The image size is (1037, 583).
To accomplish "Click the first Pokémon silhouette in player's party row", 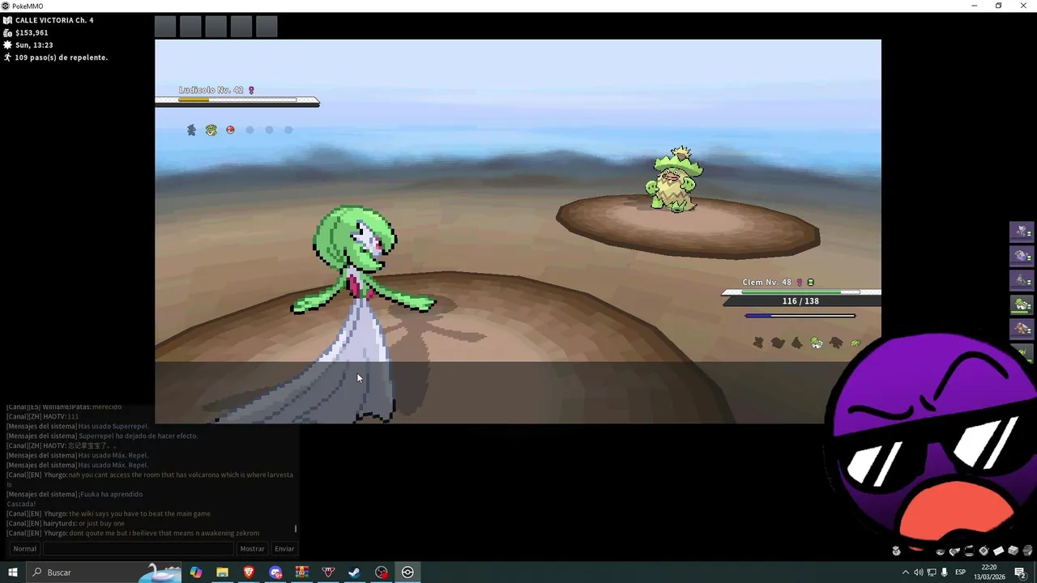I will click(x=758, y=343).
